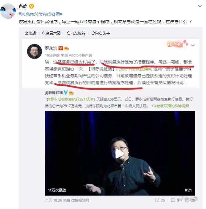
Task: Click 查看大图 to view large image
Action: pyautogui.click(x=51, y=33)
